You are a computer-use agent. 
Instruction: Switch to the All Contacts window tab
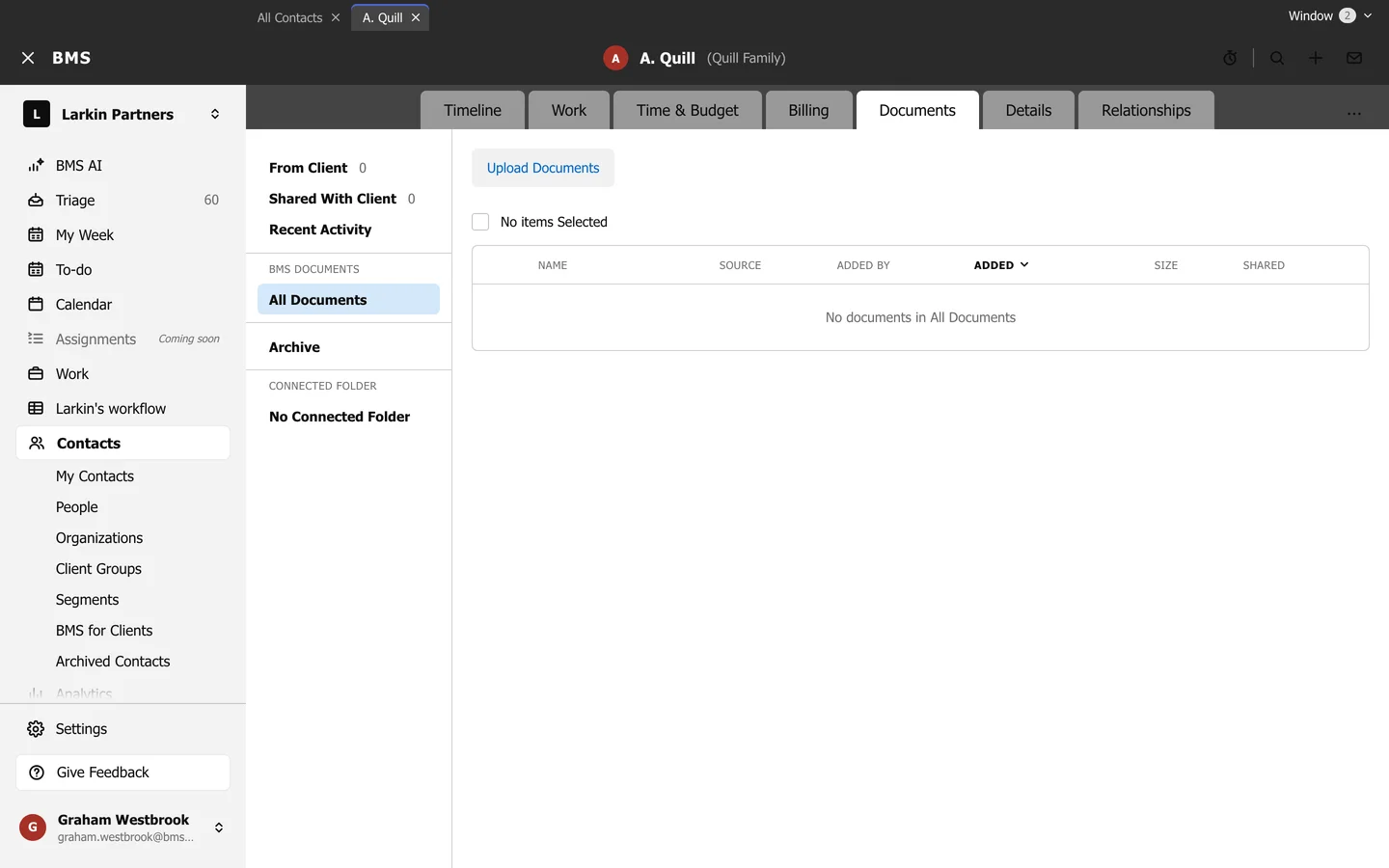coord(289,17)
